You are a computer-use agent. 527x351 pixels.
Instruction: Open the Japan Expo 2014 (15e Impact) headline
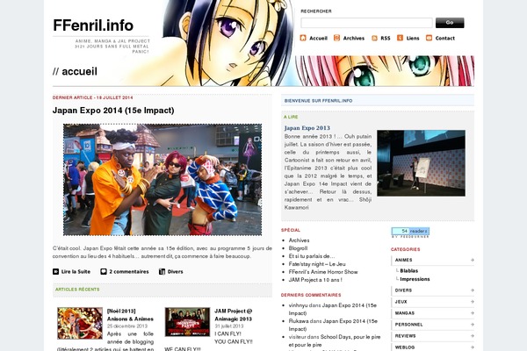(113, 111)
